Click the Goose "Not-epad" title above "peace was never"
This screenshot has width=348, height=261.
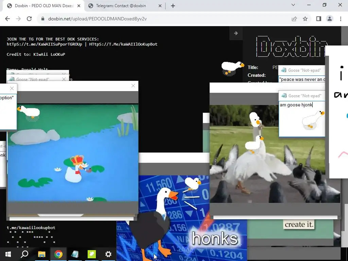coord(304,70)
